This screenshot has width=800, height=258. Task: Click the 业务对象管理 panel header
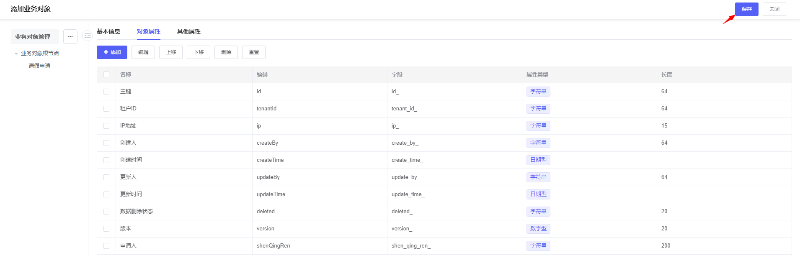[33, 37]
